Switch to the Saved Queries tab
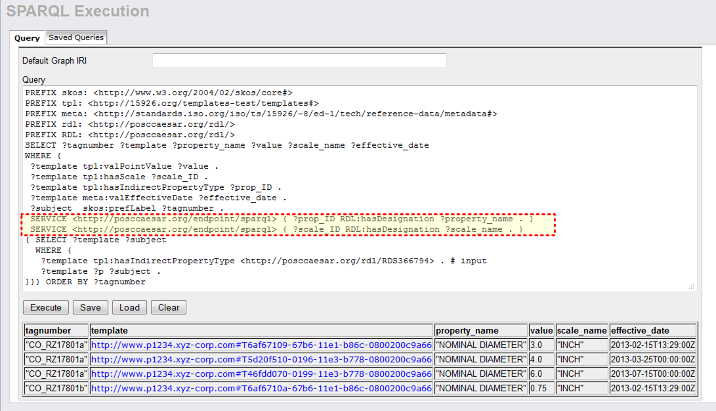 coord(76,37)
